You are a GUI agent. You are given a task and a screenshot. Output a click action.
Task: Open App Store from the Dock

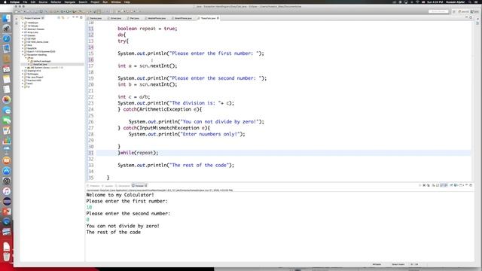pos(7,171)
